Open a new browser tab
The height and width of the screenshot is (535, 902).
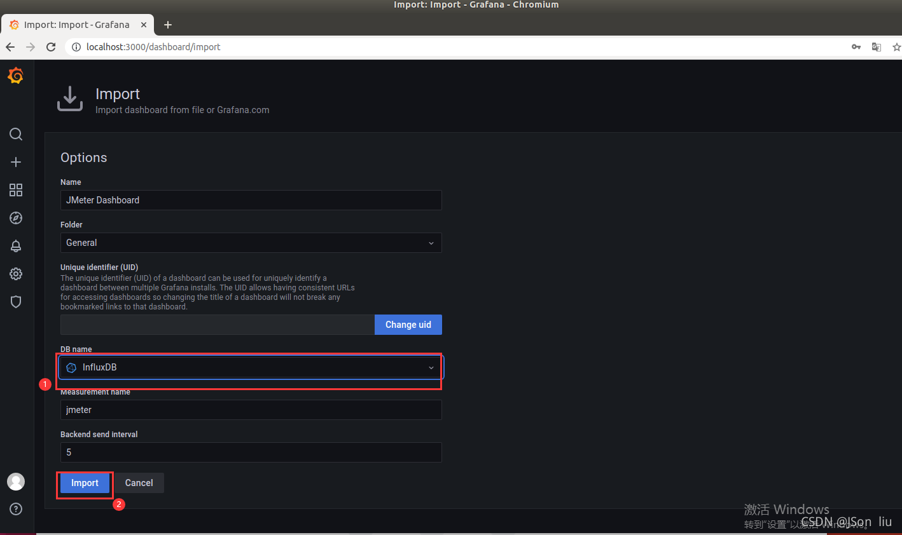[x=168, y=25]
